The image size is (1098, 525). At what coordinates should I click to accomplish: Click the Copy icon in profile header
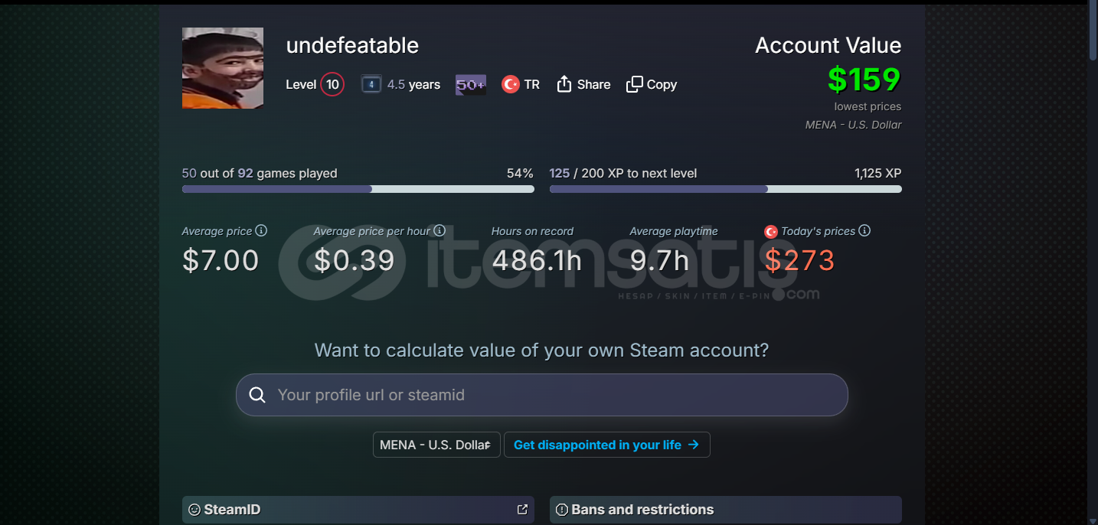click(634, 84)
